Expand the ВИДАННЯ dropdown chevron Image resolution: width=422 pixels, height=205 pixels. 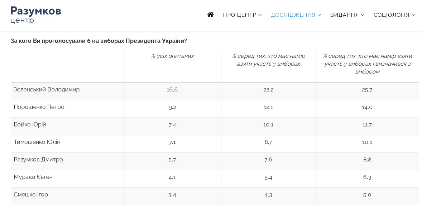pos(363,15)
